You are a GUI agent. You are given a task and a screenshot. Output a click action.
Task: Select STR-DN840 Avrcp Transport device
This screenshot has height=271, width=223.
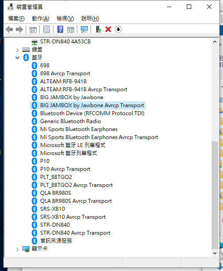click(75, 233)
